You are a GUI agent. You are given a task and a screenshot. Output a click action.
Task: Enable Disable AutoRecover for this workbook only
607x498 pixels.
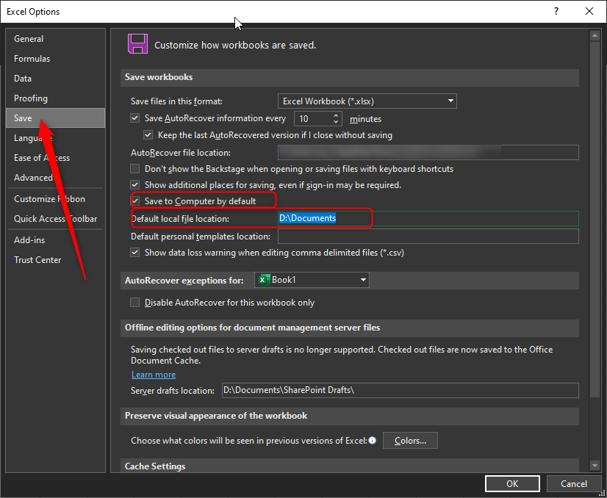coord(135,302)
